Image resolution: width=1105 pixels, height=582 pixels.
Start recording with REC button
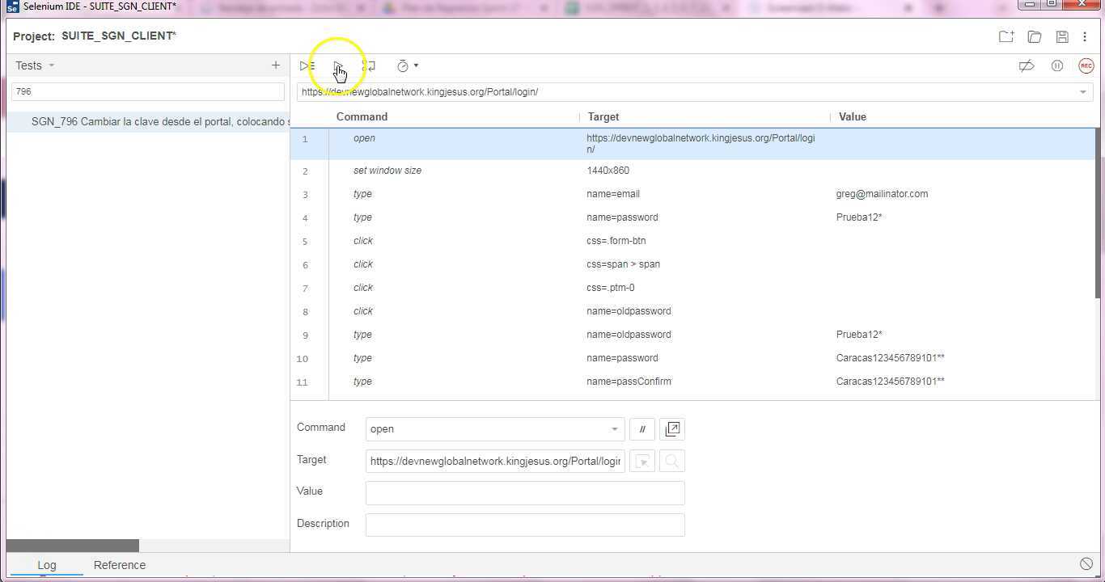point(1086,66)
